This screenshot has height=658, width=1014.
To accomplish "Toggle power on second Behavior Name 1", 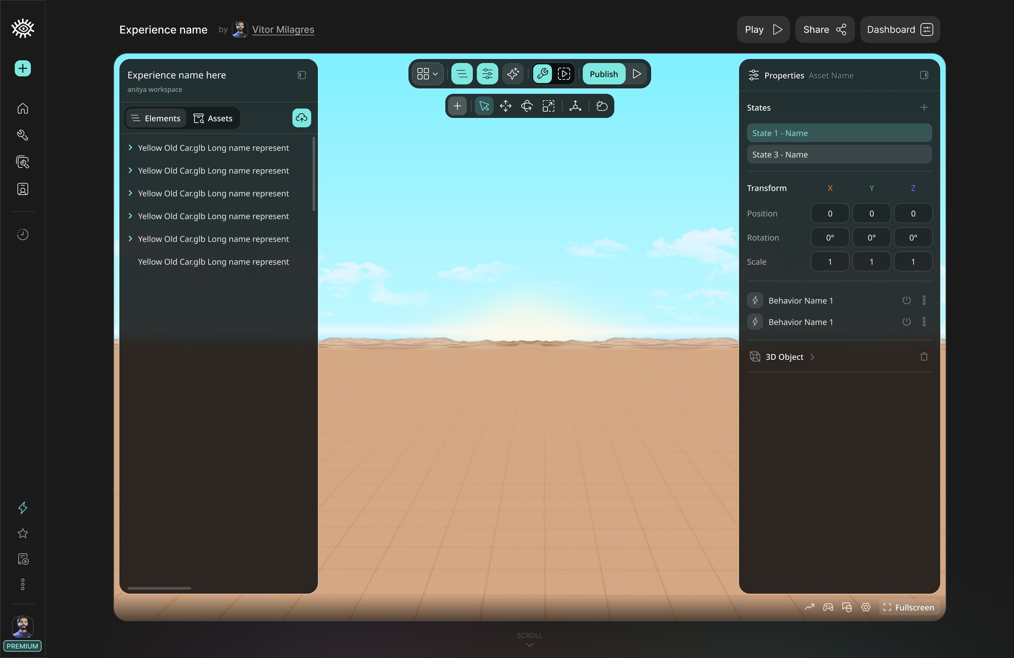I will pyautogui.click(x=906, y=322).
